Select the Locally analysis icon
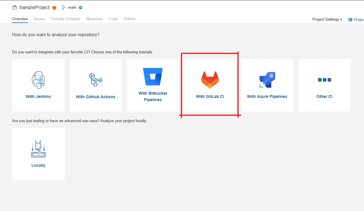This screenshot has width=364, height=211. pos(38,148)
